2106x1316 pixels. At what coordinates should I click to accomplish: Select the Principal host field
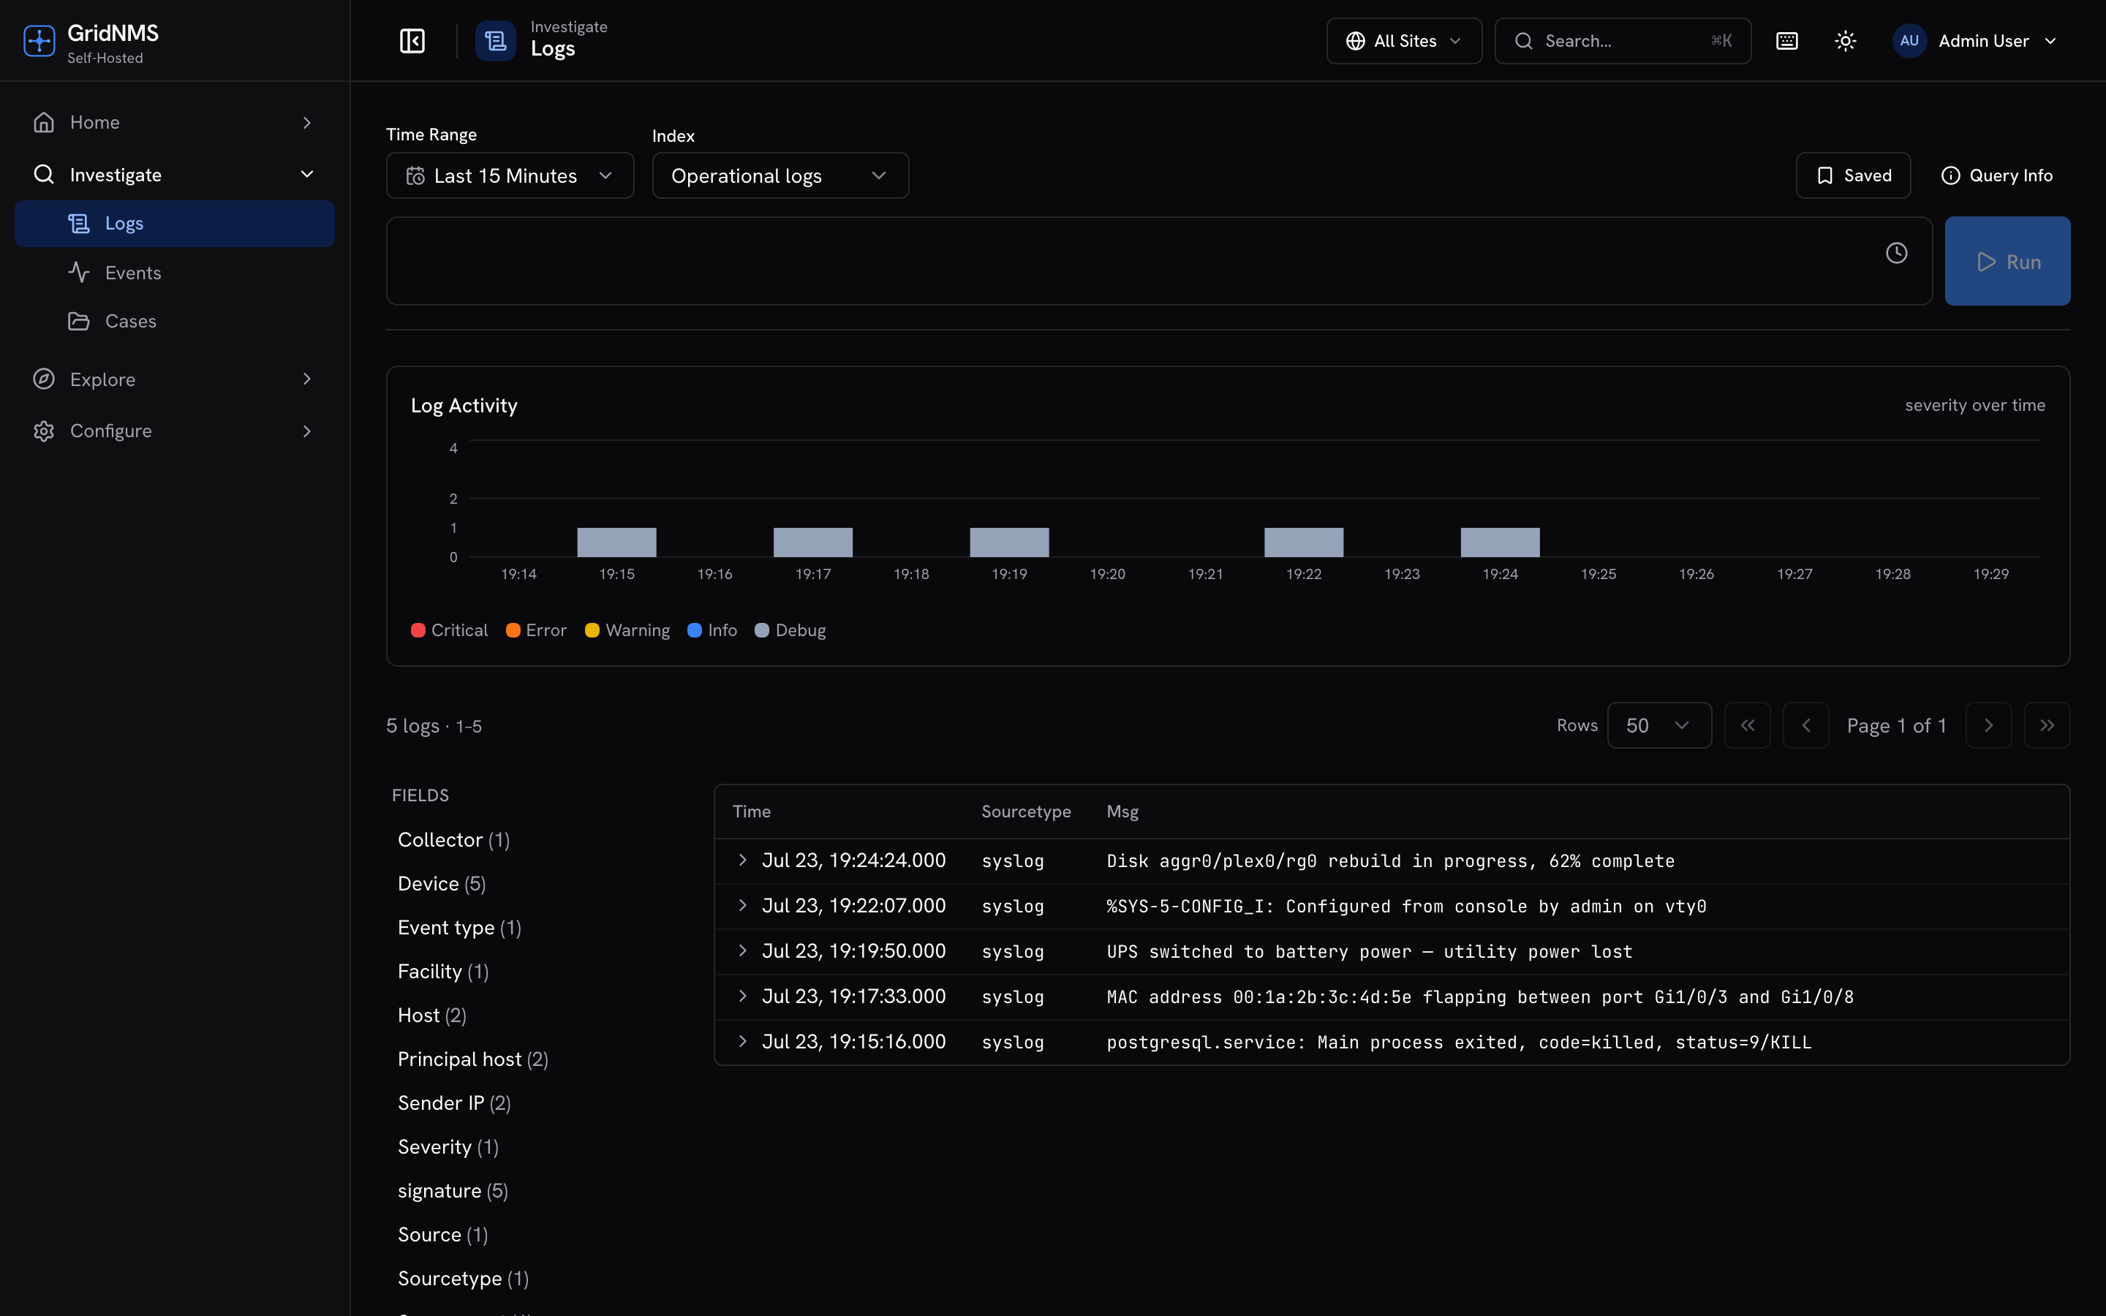click(472, 1059)
